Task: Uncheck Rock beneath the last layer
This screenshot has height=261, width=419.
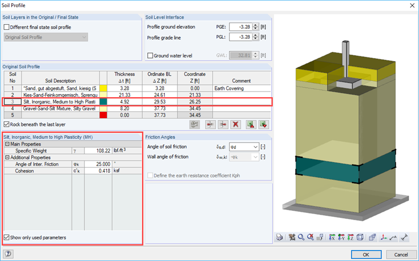Action: tap(7, 124)
